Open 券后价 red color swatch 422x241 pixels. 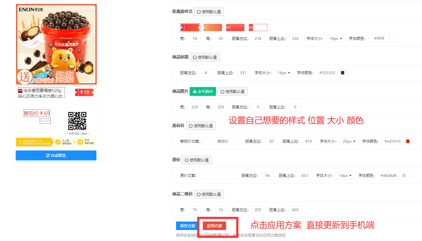(x=408, y=141)
